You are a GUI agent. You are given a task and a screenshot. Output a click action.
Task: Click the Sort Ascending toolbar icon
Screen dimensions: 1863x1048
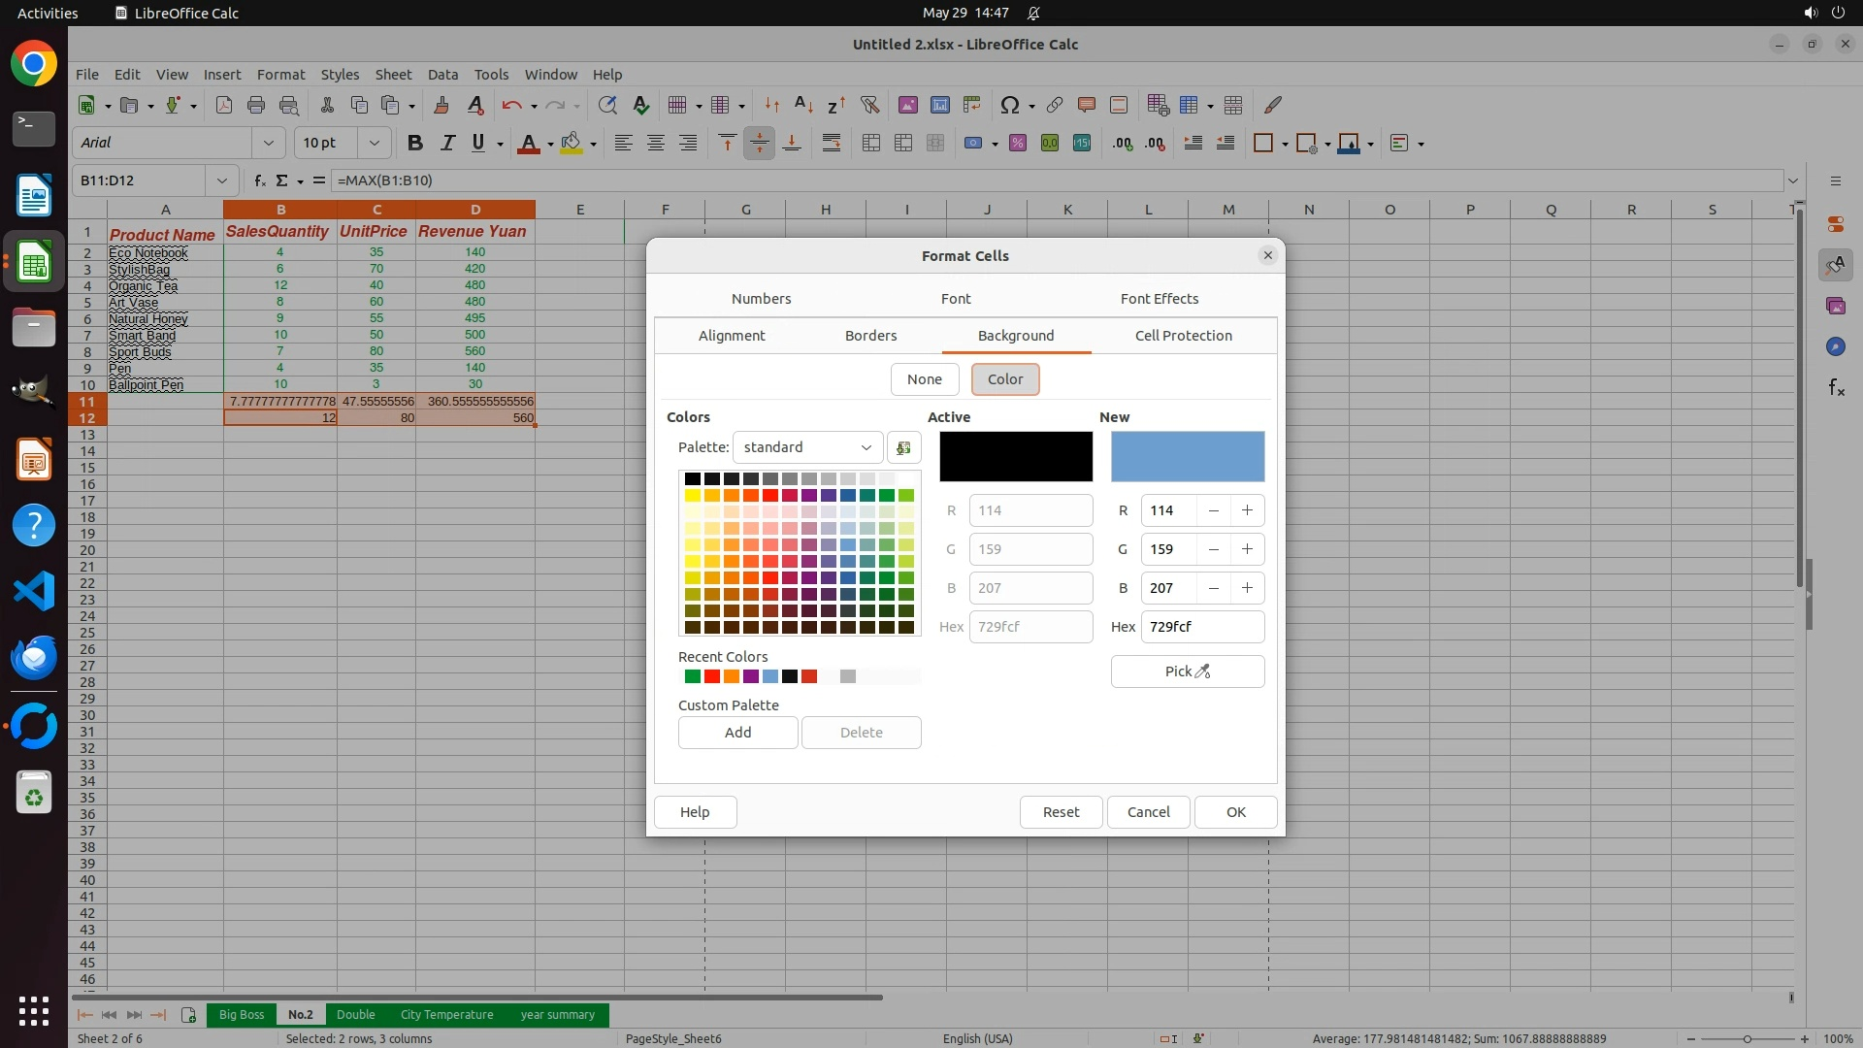click(x=803, y=105)
